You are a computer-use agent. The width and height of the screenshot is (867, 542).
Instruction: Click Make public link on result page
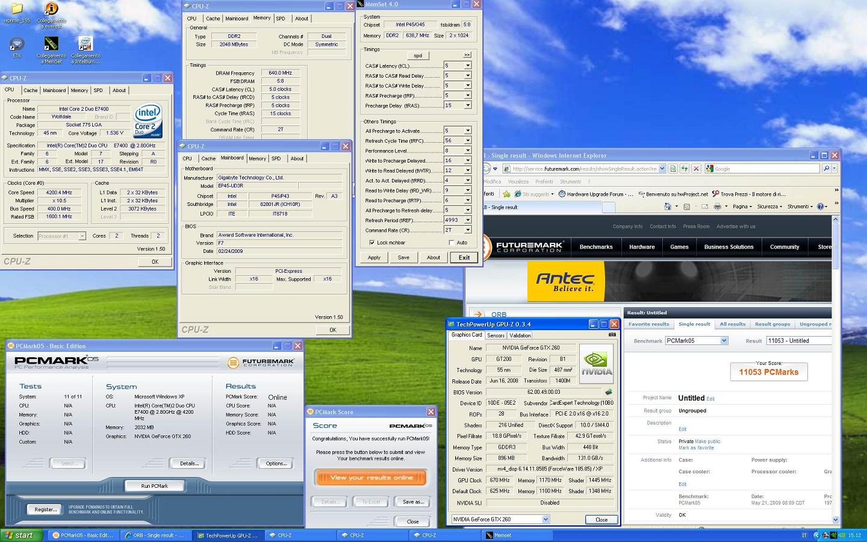click(707, 441)
